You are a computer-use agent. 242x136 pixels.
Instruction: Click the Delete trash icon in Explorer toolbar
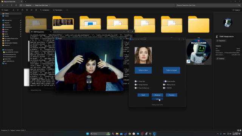click(x=36, y=10)
